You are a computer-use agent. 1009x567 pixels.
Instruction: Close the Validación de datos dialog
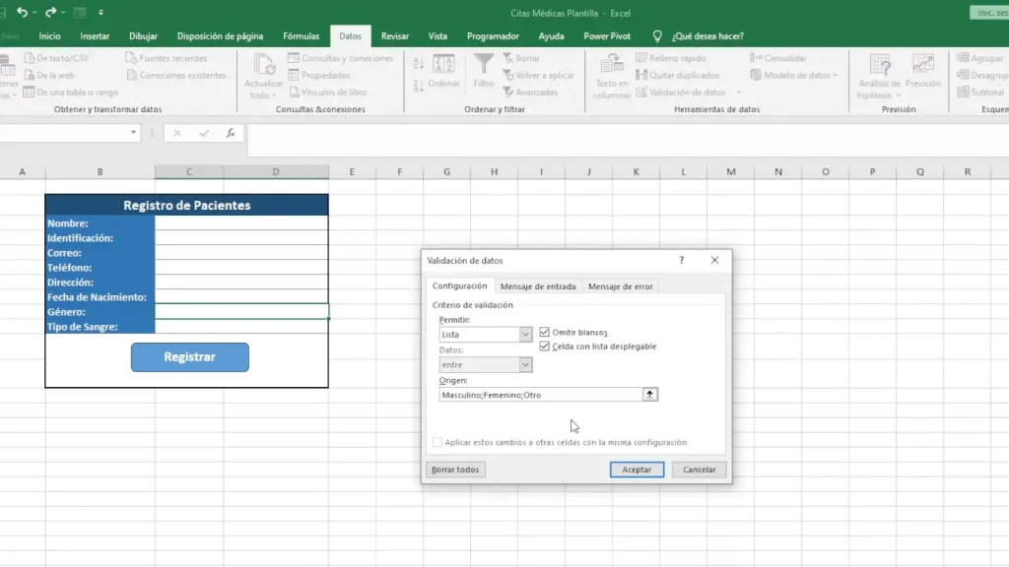714,260
